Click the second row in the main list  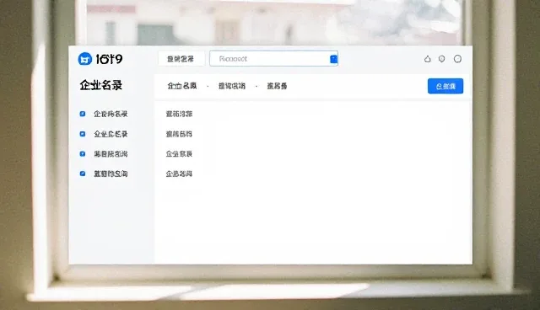[179, 134]
